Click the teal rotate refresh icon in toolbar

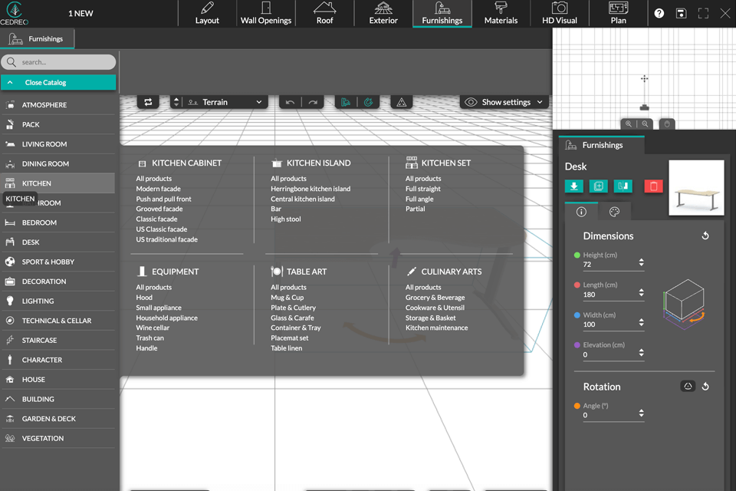[x=369, y=102]
